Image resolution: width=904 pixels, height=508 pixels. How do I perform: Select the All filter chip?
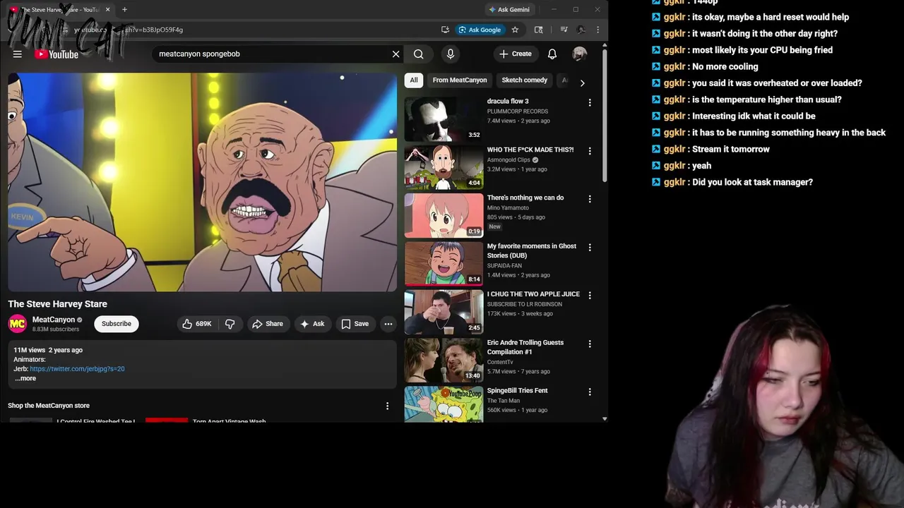point(414,80)
